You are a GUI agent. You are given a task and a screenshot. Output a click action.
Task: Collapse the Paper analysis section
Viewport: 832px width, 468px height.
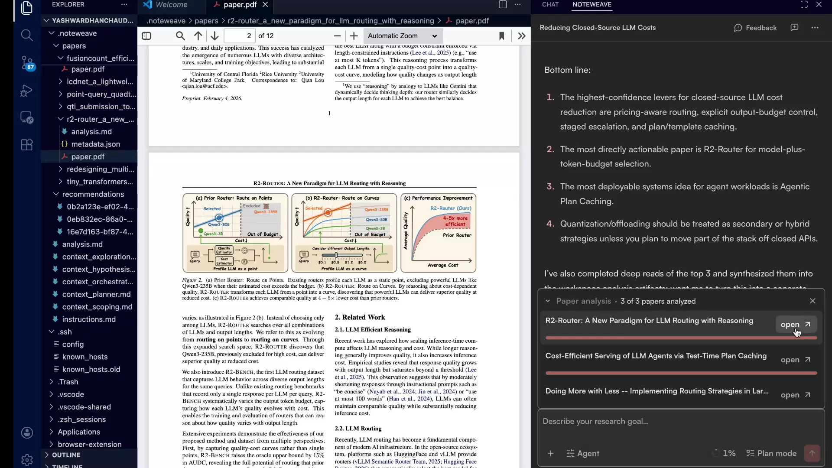click(x=548, y=301)
